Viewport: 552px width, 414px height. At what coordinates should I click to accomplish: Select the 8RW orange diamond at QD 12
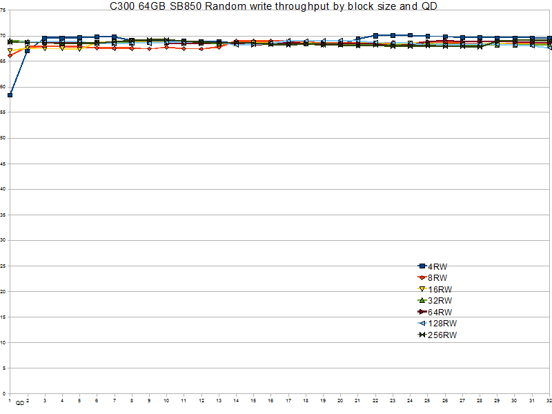point(201,49)
